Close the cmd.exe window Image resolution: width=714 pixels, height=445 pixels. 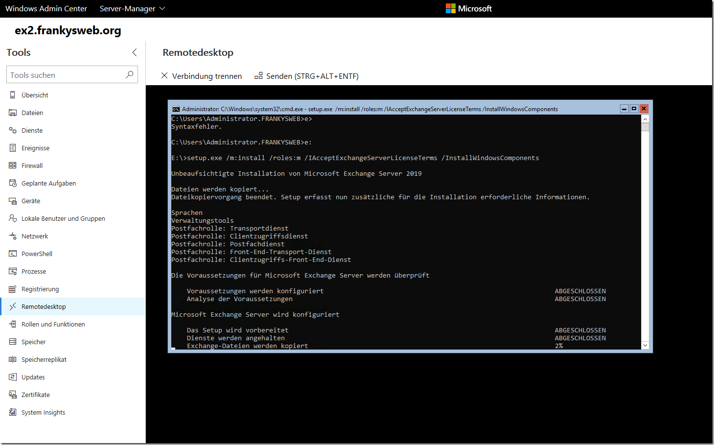(644, 109)
